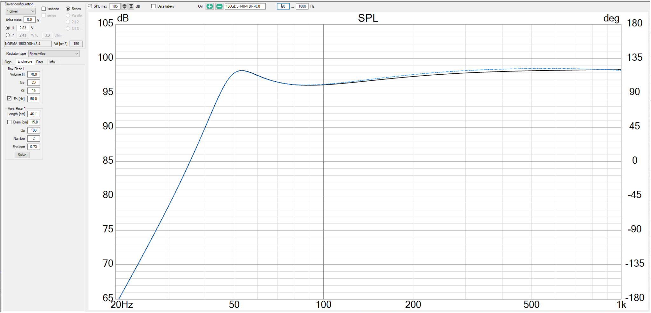Click the Qa 20 field

tap(34, 83)
